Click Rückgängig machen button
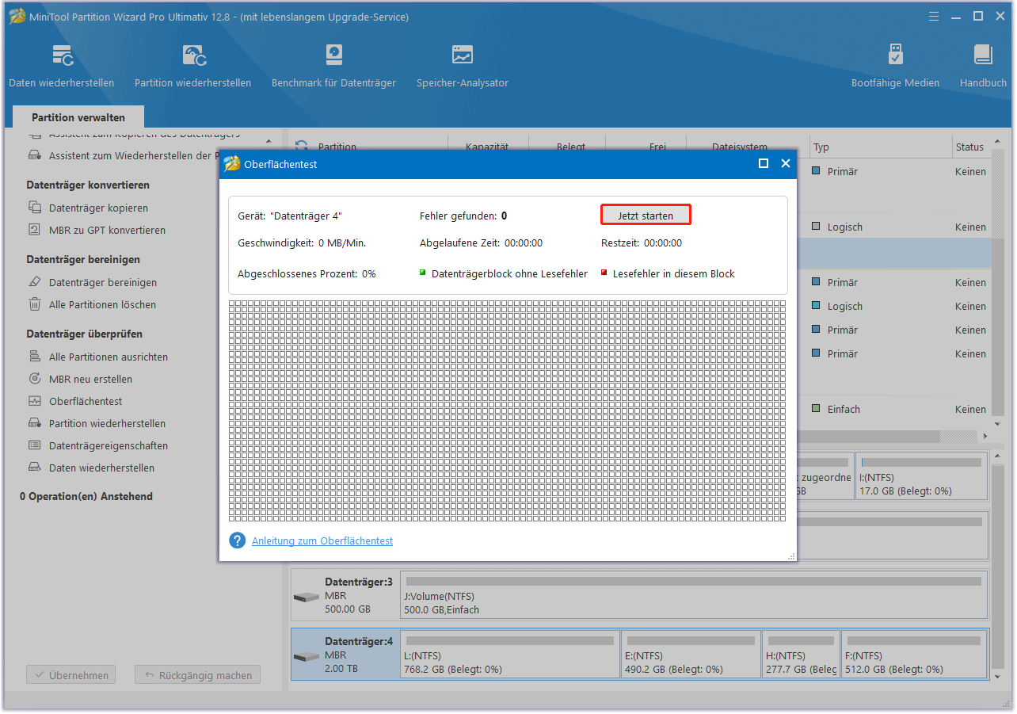The width and height of the screenshot is (1017, 714). (x=197, y=675)
